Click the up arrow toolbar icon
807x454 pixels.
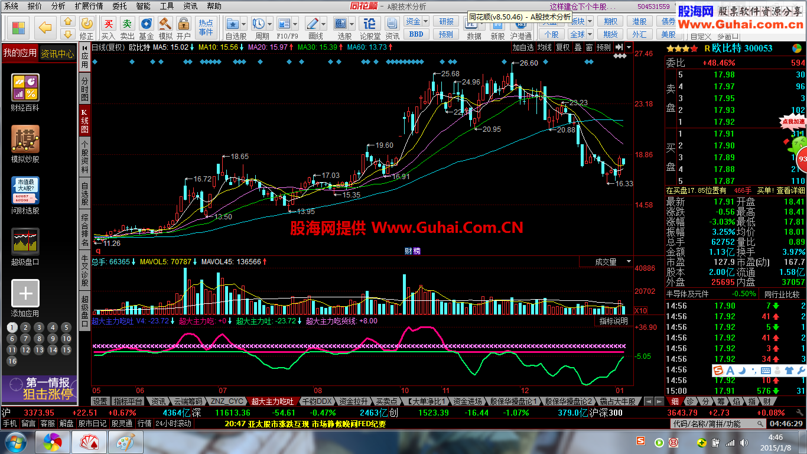pyautogui.click(x=67, y=21)
